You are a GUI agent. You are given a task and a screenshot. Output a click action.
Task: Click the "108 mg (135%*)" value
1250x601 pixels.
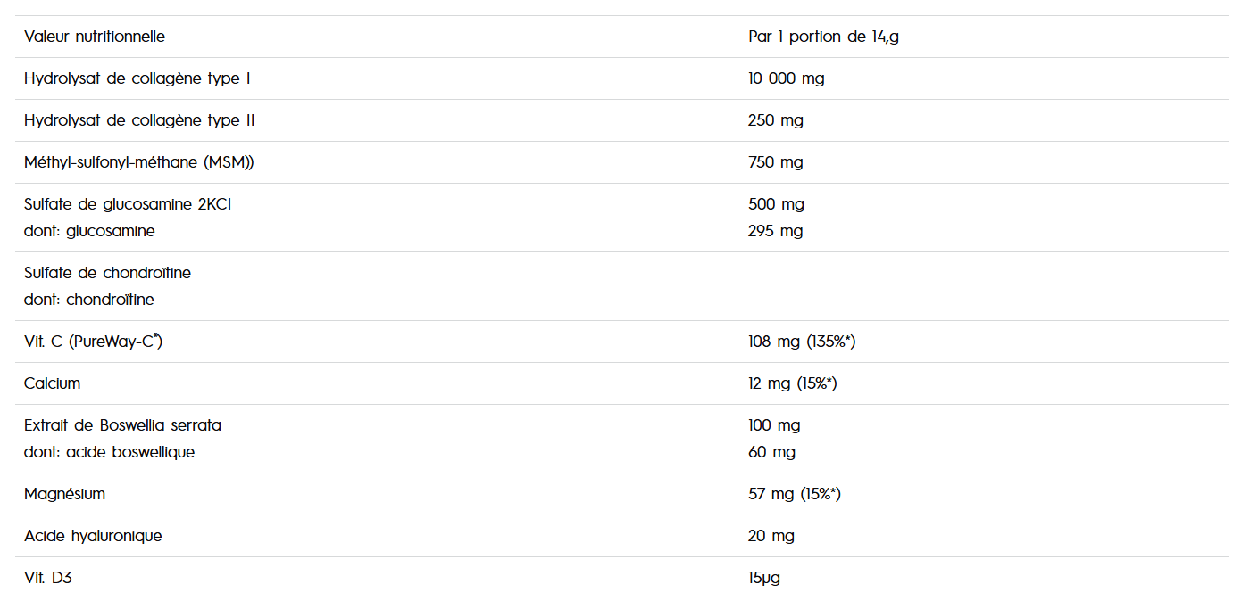coord(802,342)
